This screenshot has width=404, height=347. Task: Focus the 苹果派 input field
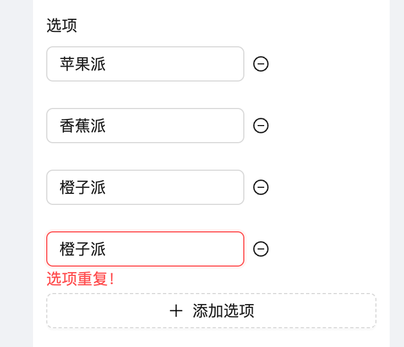[145, 64]
